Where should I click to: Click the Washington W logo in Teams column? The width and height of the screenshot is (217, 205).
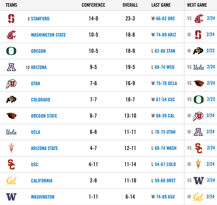tap(11, 197)
